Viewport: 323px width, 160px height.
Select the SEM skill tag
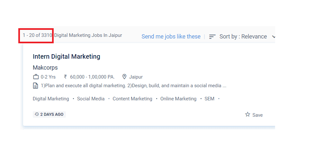click(209, 99)
